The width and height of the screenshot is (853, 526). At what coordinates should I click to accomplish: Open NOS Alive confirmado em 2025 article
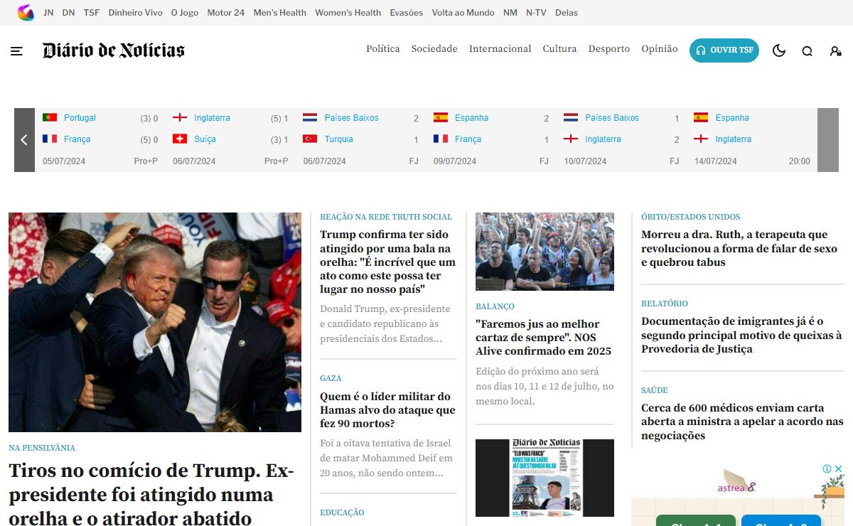[x=544, y=338]
